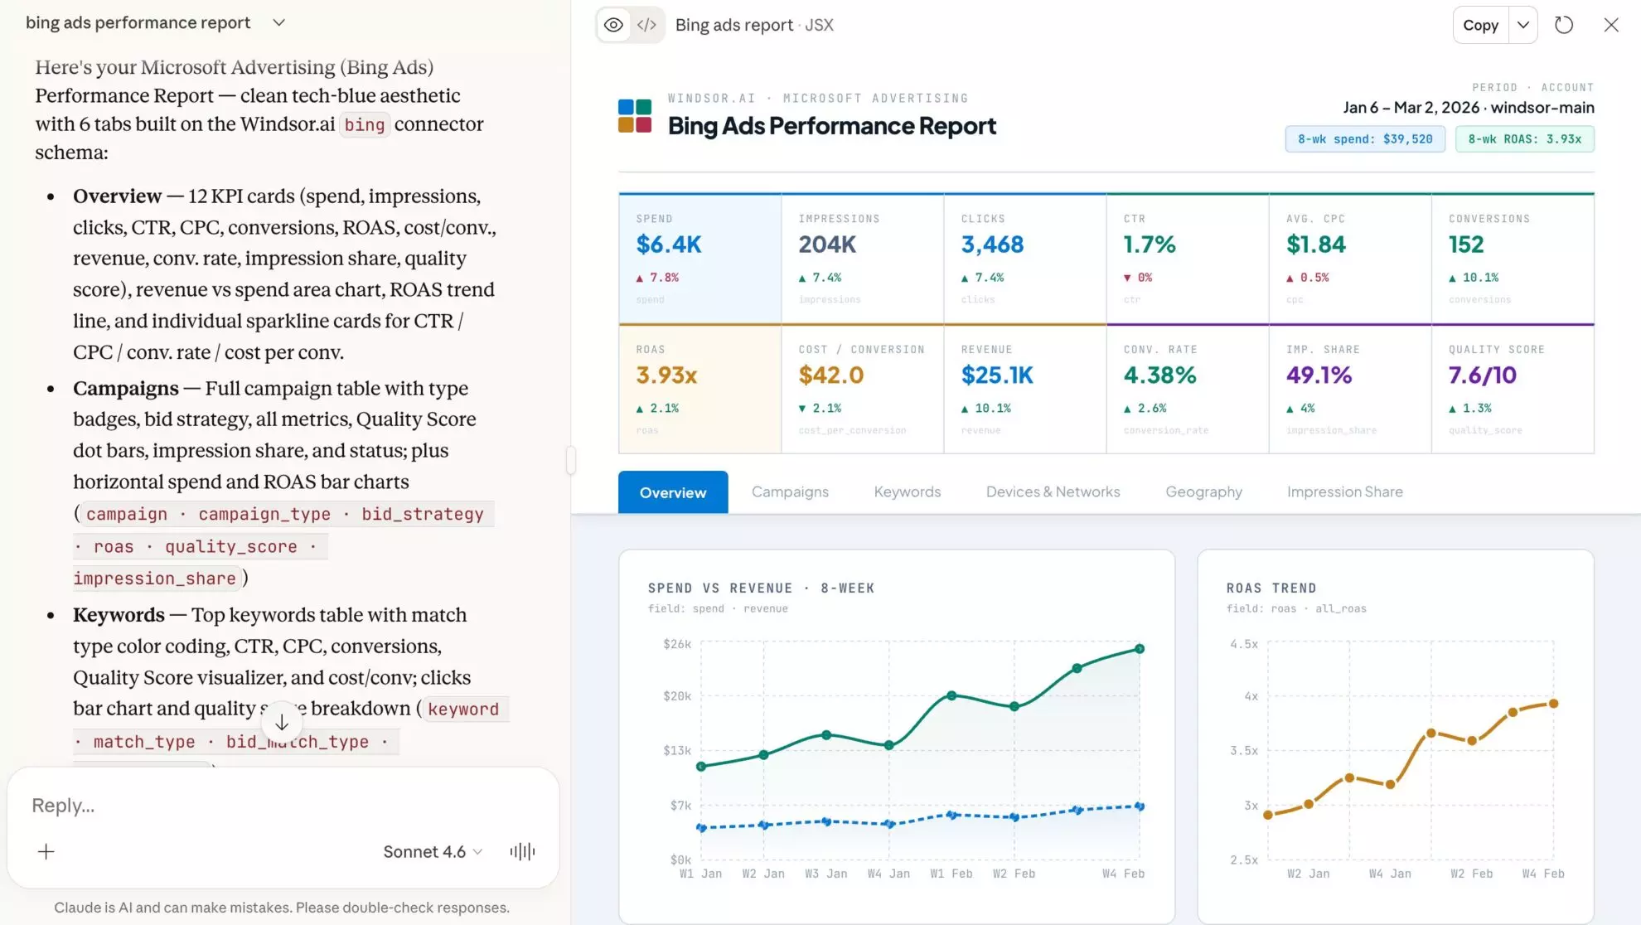Click the last spend point at W4 Feb

(1140, 806)
